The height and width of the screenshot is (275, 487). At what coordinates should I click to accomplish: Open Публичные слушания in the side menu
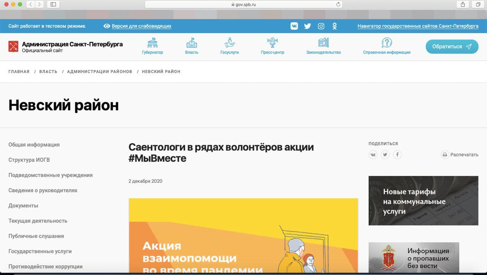coord(36,236)
